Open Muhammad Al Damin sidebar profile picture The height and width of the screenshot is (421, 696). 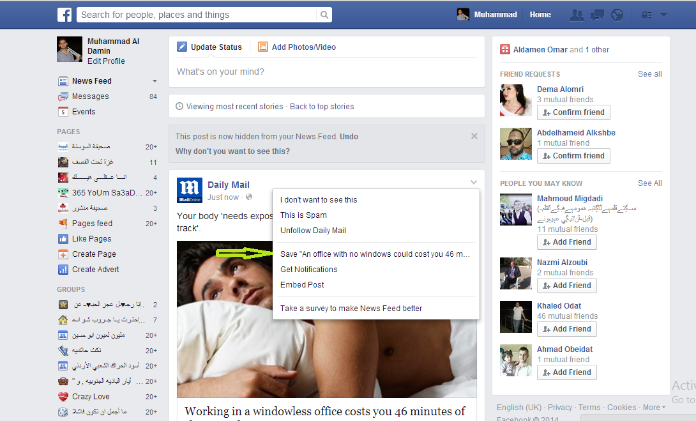tap(70, 49)
